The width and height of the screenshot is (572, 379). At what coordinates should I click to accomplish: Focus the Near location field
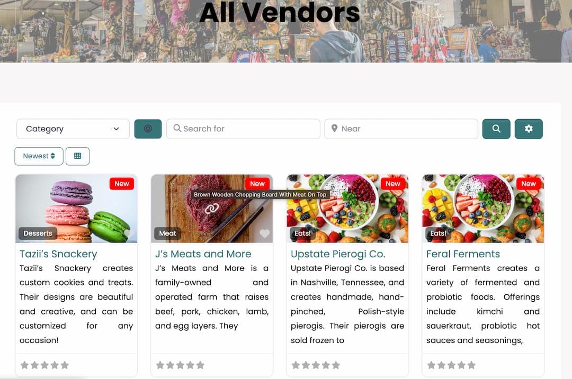click(401, 129)
